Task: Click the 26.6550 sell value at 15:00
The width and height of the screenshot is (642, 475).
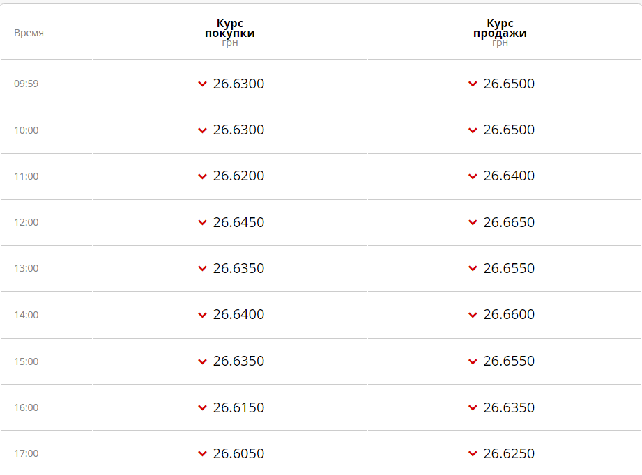Action: point(509,361)
